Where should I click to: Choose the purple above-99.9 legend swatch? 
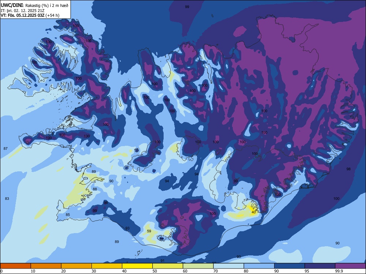click(x=350, y=266)
